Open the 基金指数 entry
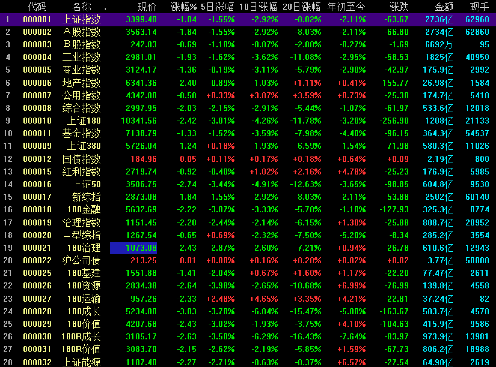Image resolution: width=496 pixels, height=367 pixels. click(81, 133)
